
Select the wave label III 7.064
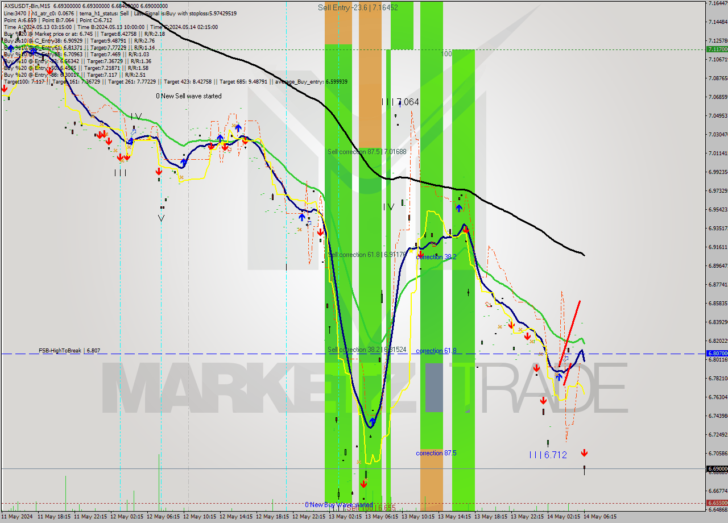point(400,102)
